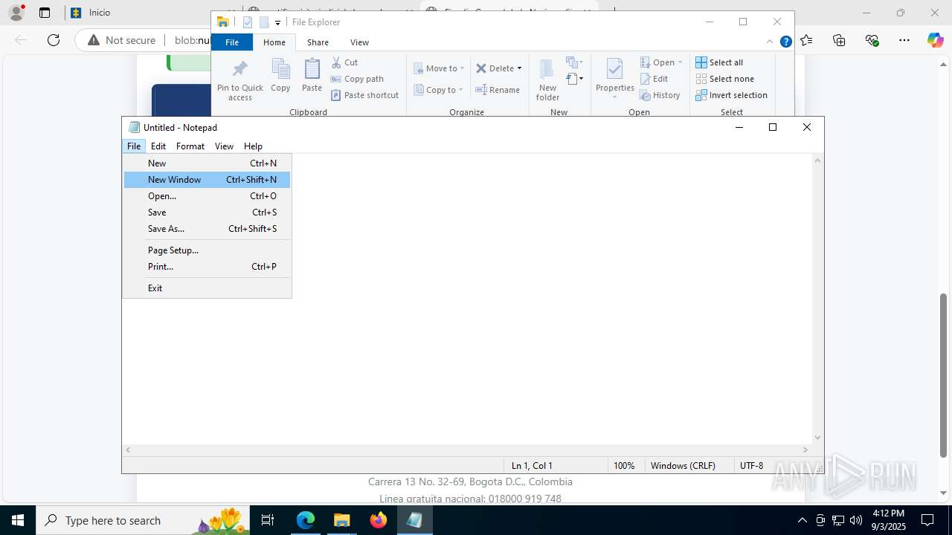Viewport: 952px width, 535px height.
Task: Open Task View on the taskbar
Action: coord(268,520)
